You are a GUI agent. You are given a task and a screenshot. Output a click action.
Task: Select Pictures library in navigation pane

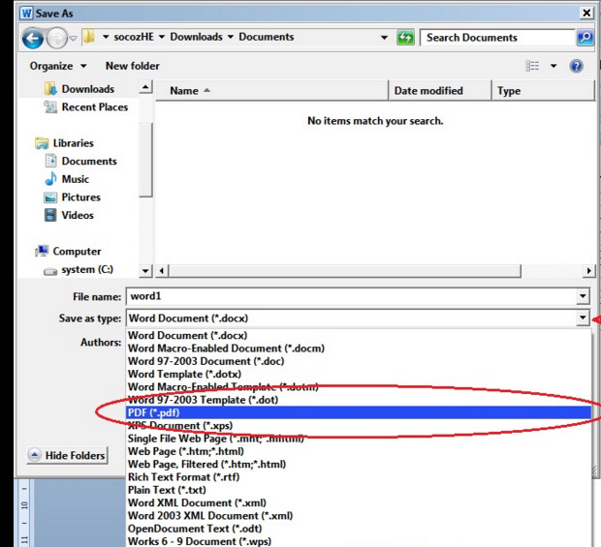[73, 198]
